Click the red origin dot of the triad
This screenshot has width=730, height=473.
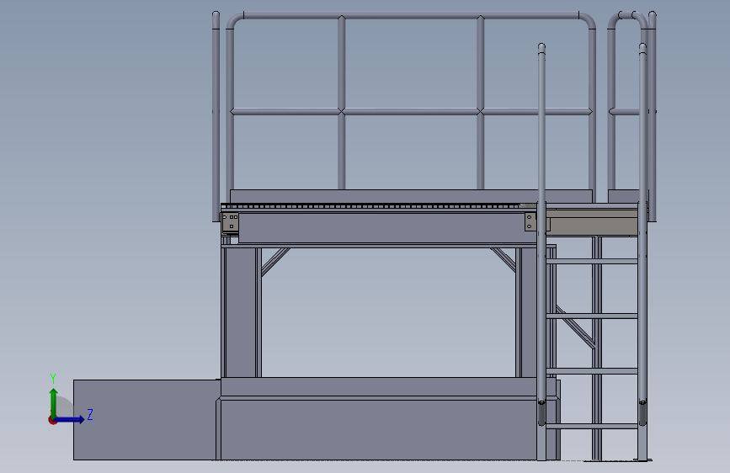52,420
